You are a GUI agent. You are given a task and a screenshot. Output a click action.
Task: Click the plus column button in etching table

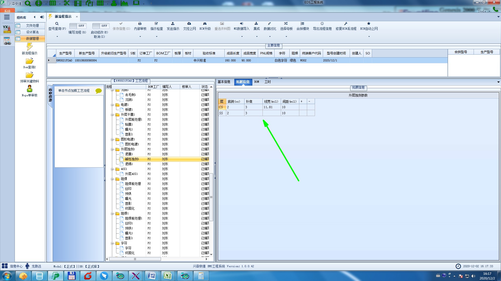click(302, 101)
